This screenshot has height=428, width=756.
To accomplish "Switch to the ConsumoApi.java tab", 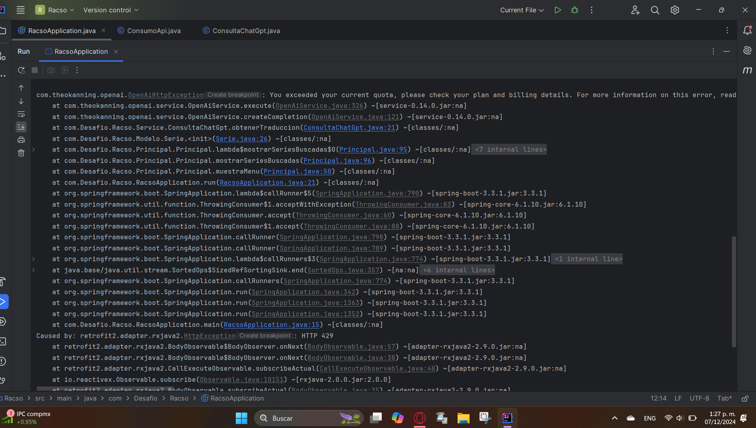I will pyautogui.click(x=154, y=31).
